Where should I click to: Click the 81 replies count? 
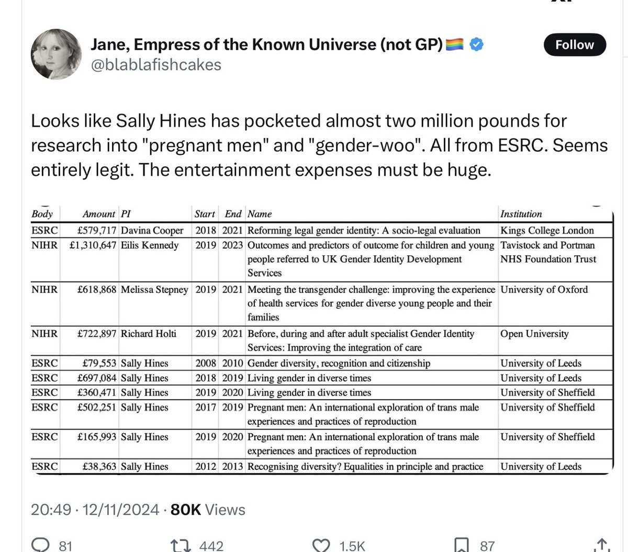click(65, 546)
